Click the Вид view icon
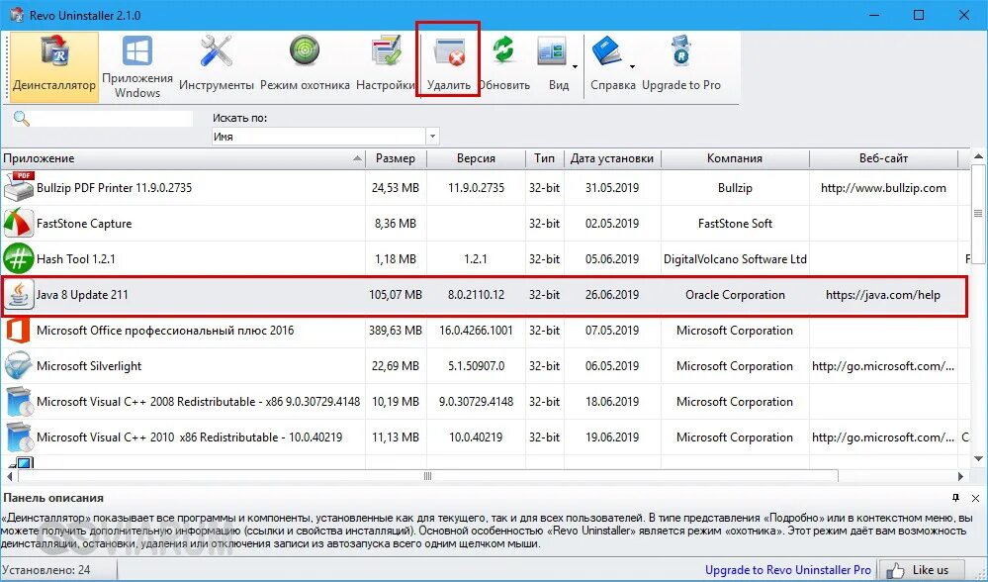The width and height of the screenshot is (988, 582). (552, 51)
